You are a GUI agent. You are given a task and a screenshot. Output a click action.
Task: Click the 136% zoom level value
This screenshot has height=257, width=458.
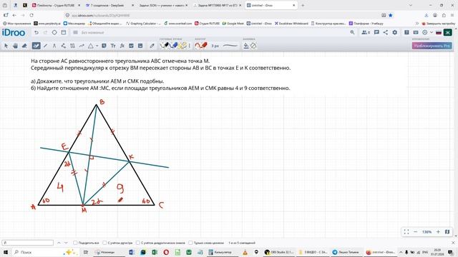(427, 232)
